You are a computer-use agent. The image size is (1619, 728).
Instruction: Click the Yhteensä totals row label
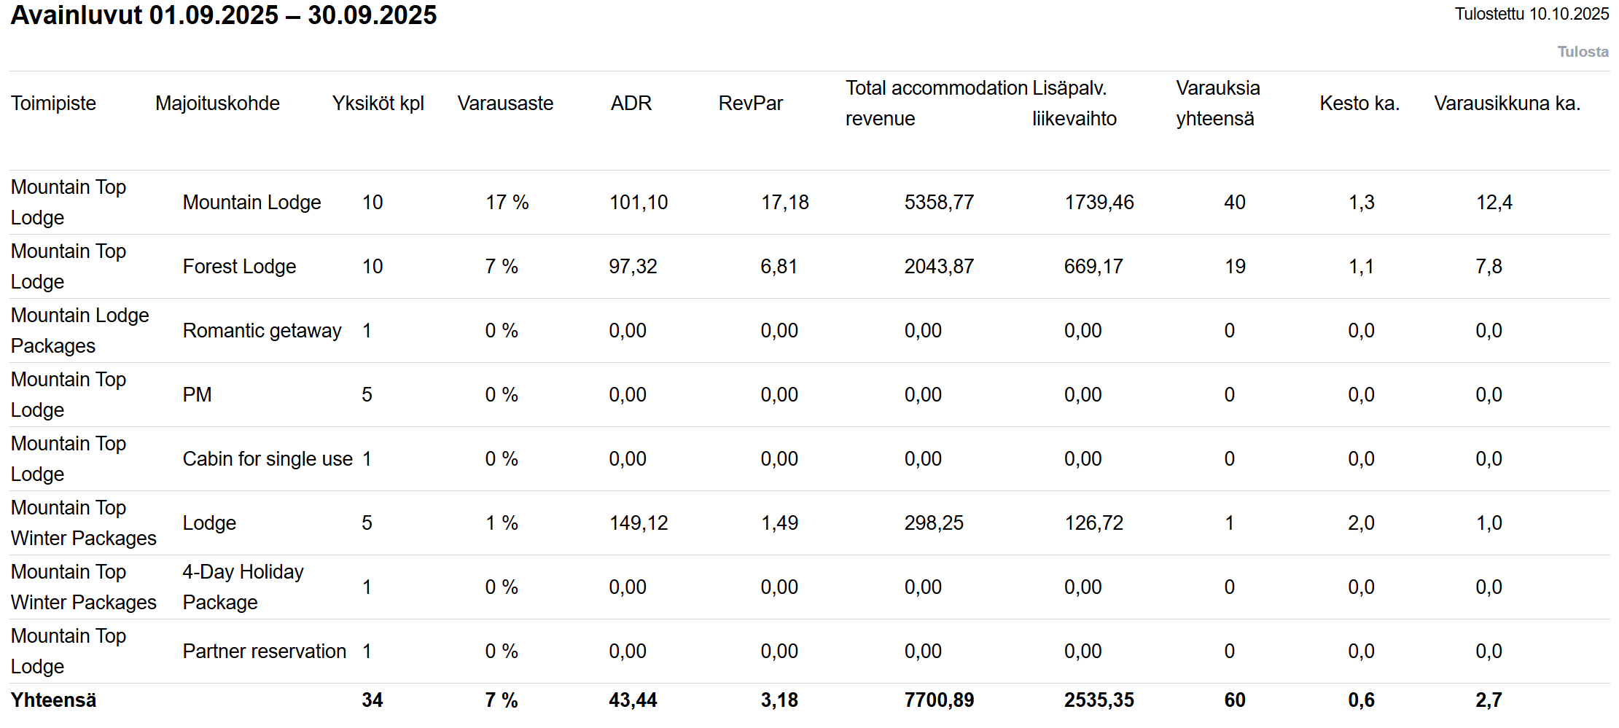53,700
